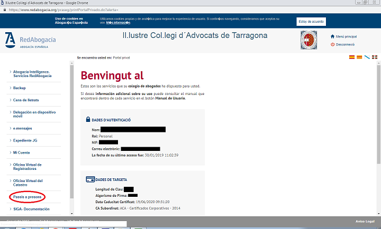
Task: Click the Benvingut al heading
Action: pos(112,75)
